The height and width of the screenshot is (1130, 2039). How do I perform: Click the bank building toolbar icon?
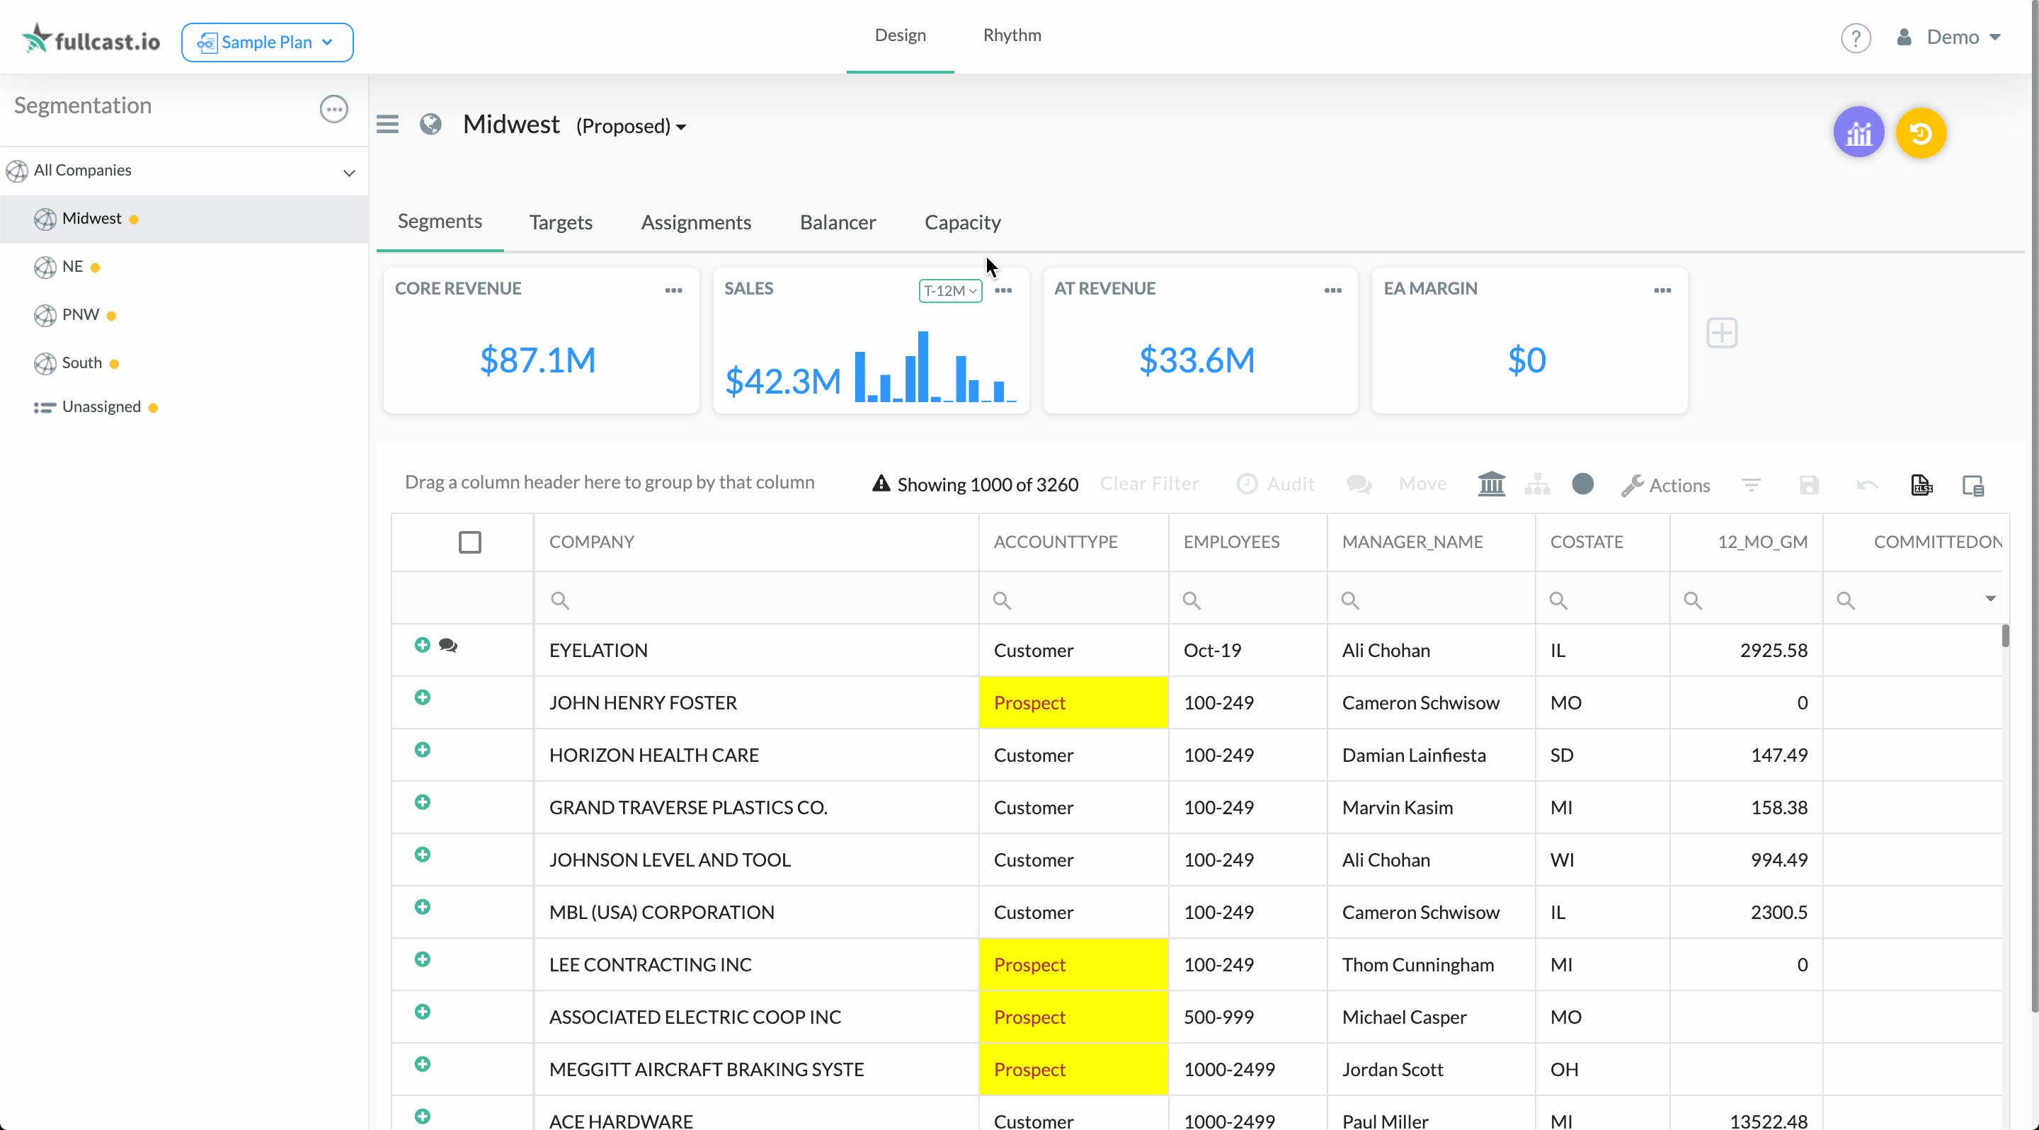1491,484
